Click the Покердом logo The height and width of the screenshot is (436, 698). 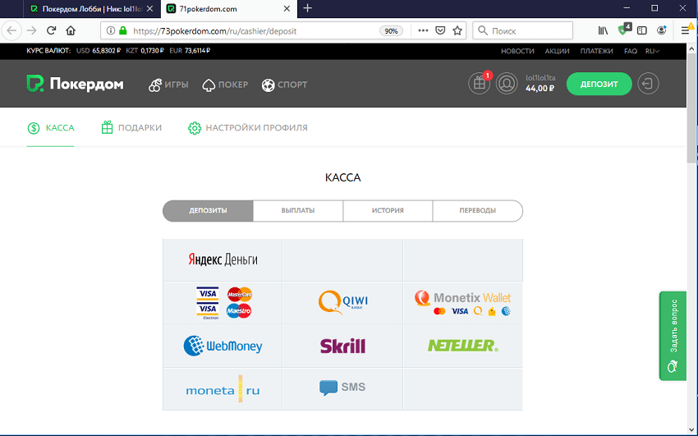[x=75, y=84]
